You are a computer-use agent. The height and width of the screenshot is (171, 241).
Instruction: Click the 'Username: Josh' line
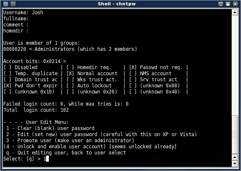pyautogui.click(x=23, y=13)
